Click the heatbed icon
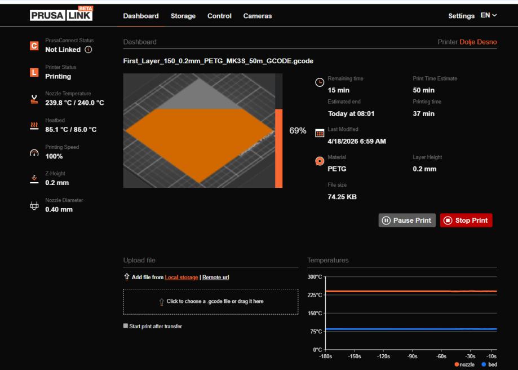Screen dimensions: 518x370 pyautogui.click(x=34, y=126)
